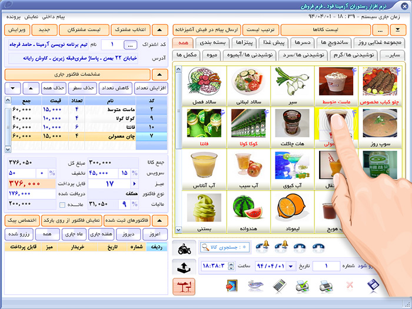Select the آب سیب juice product

(x=248, y=170)
